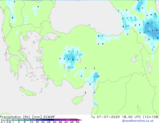This screenshot has width=159, height=123.
Task: Click the 2–5 mm legend color box
Action: tap(22, 120)
